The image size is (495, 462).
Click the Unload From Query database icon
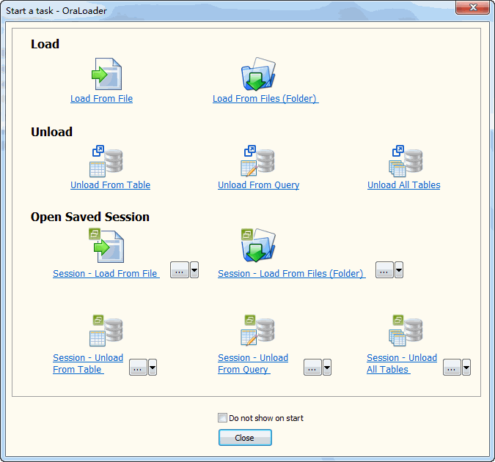(x=257, y=161)
